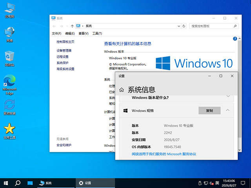The image size is (251, 188).
Task: Click the 复制 button
Action: (209, 110)
